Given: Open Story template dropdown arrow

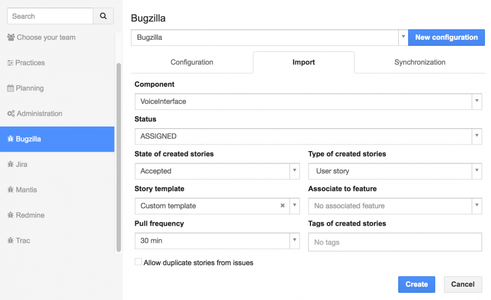Looking at the screenshot, I should pyautogui.click(x=295, y=206).
